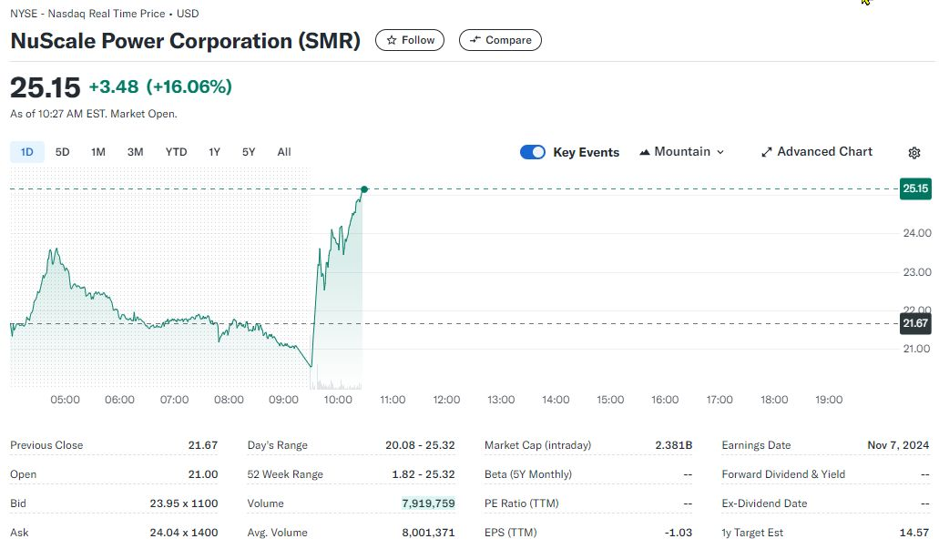Viewport: 939px width, 549px height.
Task: Click the current price marker dot on chart
Action: 364,189
